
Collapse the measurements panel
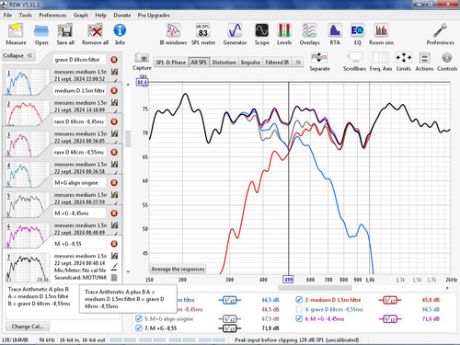[18, 56]
